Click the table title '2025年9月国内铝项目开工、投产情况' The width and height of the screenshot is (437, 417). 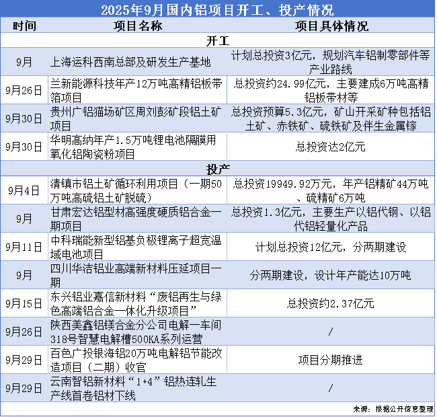[218, 10]
